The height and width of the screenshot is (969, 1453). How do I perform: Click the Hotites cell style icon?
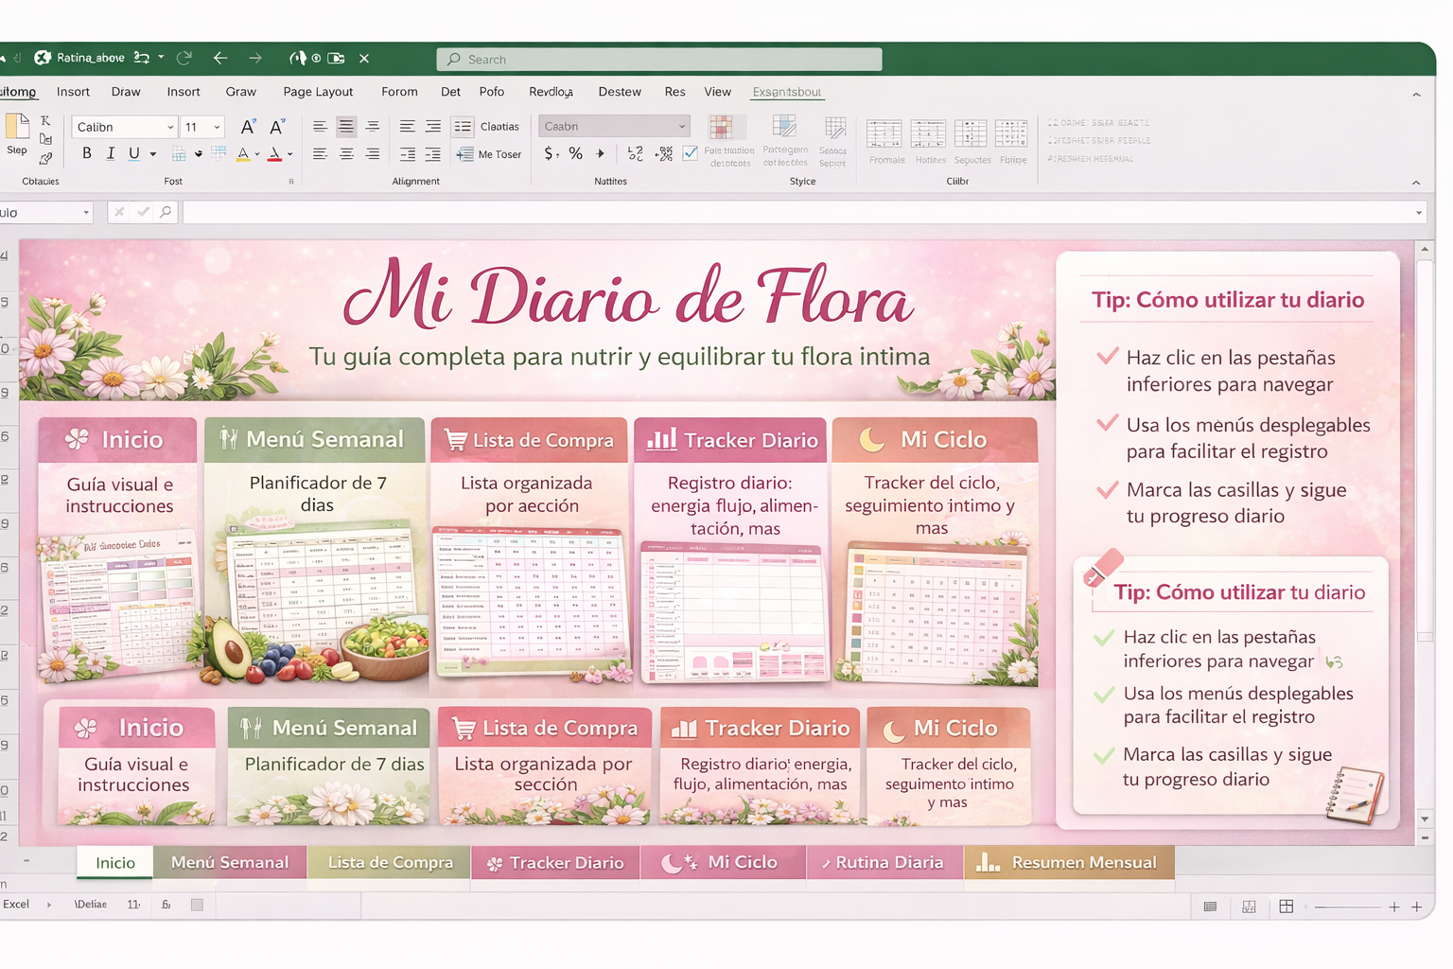click(x=928, y=133)
